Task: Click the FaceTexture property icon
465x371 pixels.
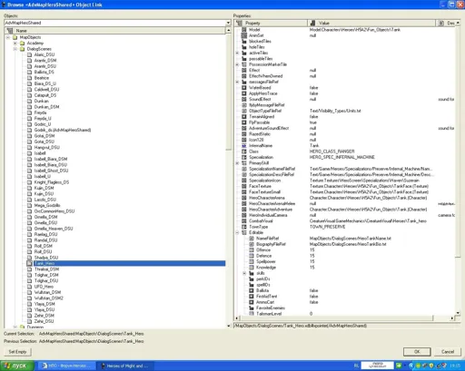Action: coord(244,186)
